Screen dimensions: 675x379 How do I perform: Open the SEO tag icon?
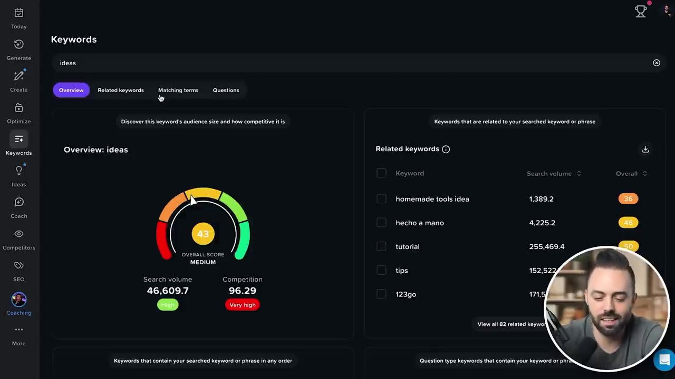[x=18, y=266]
